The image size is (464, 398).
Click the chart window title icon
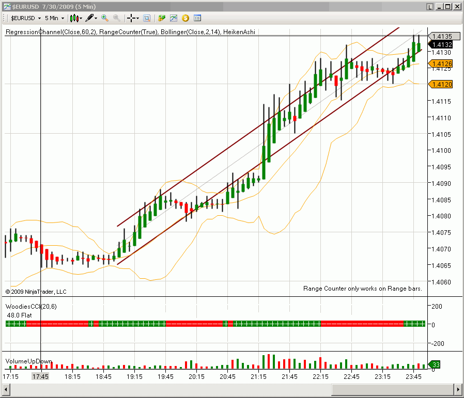click(7, 7)
